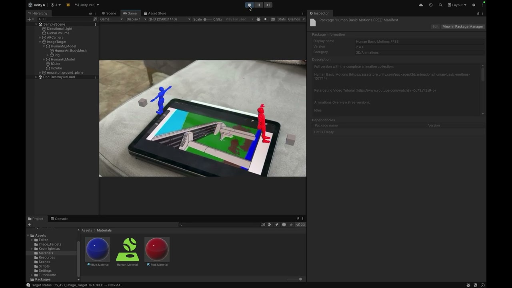512x288 pixels.
Task: Open the Layout dropdown
Action: point(457,5)
